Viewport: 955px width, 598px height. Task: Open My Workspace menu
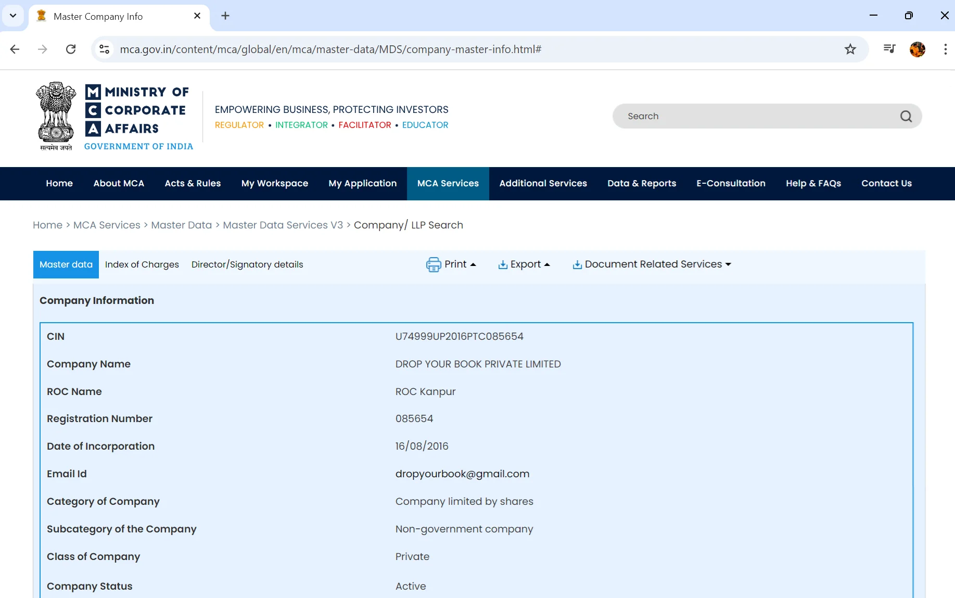click(x=275, y=183)
